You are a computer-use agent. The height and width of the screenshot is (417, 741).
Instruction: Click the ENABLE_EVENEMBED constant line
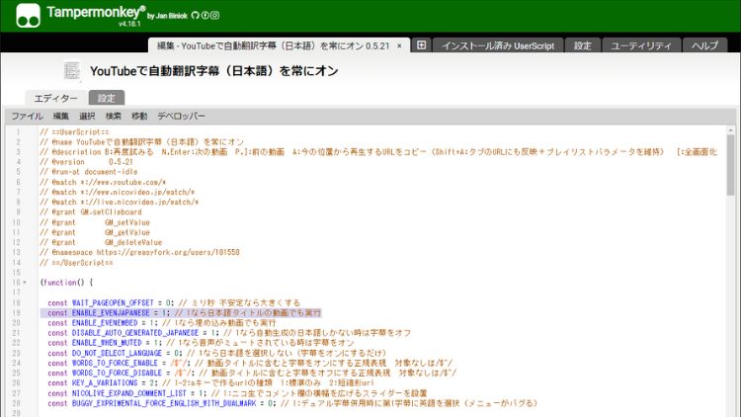coord(162,323)
